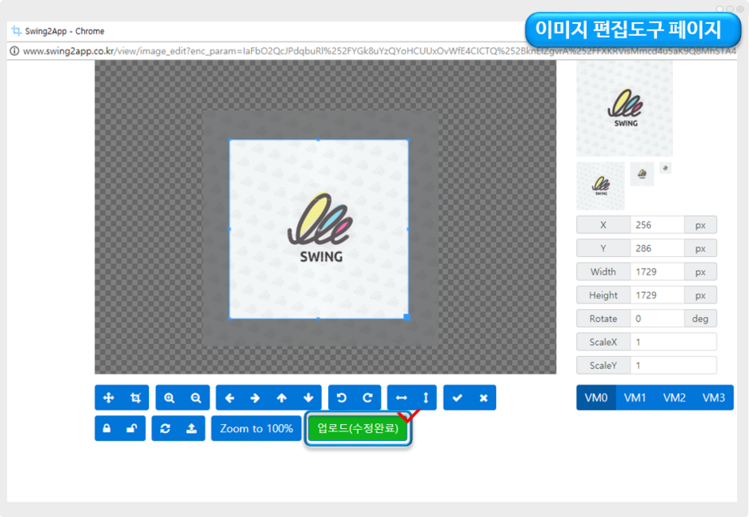Image resolution: width=749 pixels, height=517 pixels.
Task: Select the move (drag mode) tool
Action: coord(109,398)
